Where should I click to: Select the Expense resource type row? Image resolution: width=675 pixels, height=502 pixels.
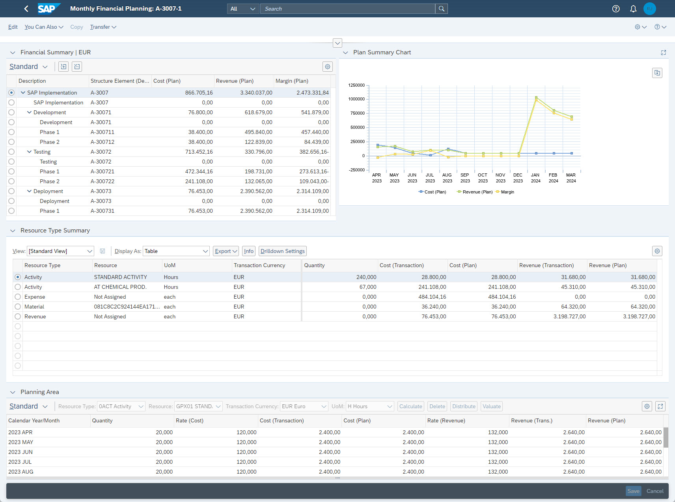pyautogui.click(x=18, y=297)
